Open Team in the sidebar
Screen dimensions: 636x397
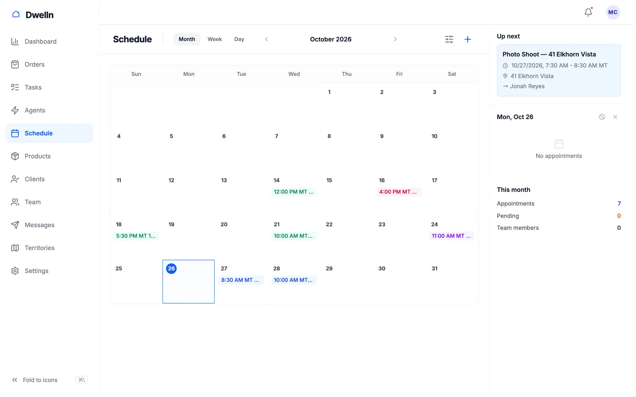point(49,202)
